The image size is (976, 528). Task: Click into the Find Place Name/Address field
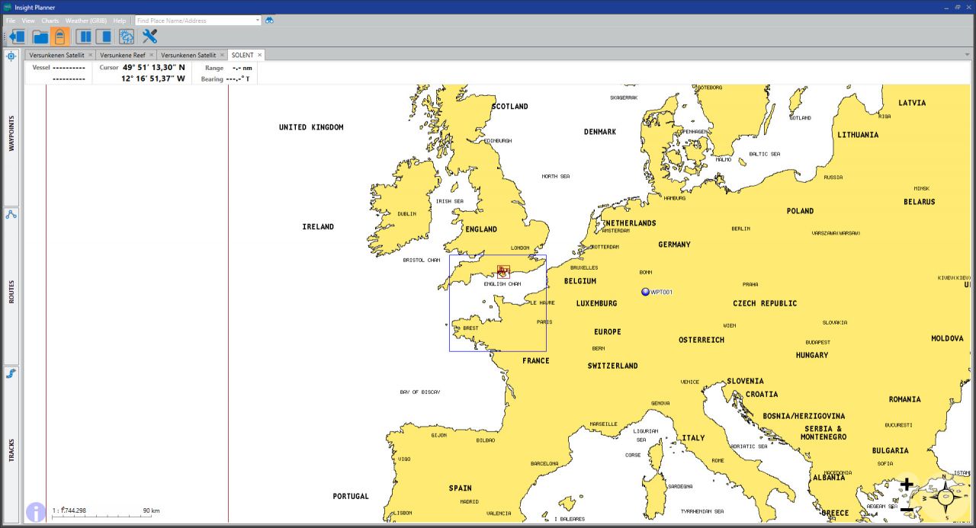pyautogui.click(x=194, y=21)
